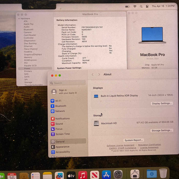This screenshot has width=179, height=179.
Task: Launch Music app from Dock
Action: click(x=83, y=175)
